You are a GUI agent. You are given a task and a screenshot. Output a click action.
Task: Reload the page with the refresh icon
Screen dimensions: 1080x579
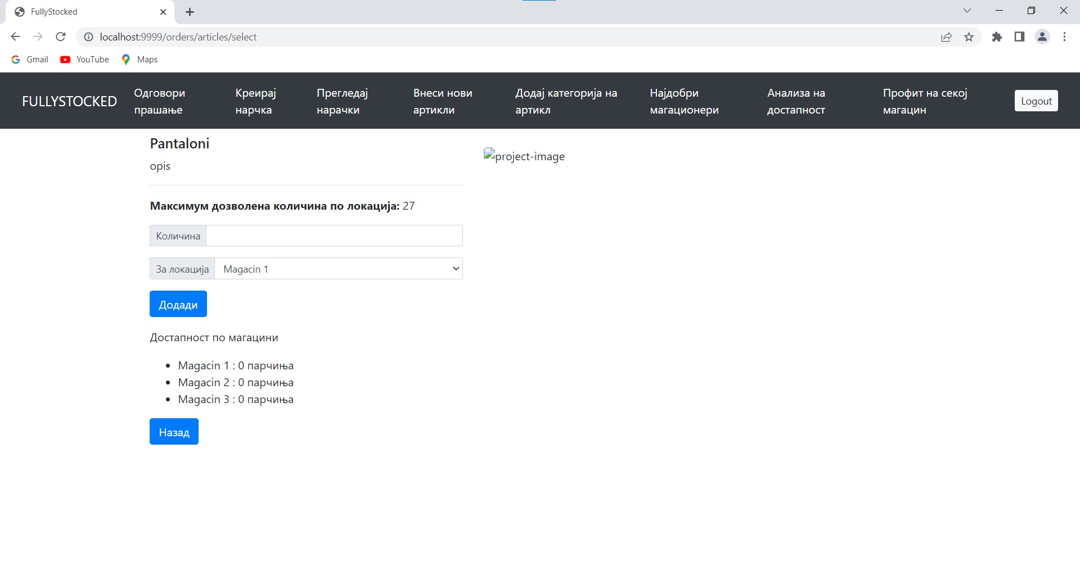61,37
